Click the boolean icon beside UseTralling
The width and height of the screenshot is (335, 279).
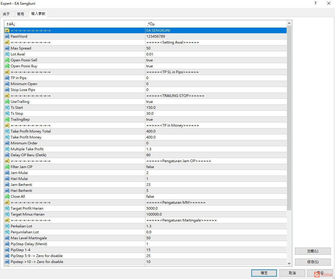(7, 102)
